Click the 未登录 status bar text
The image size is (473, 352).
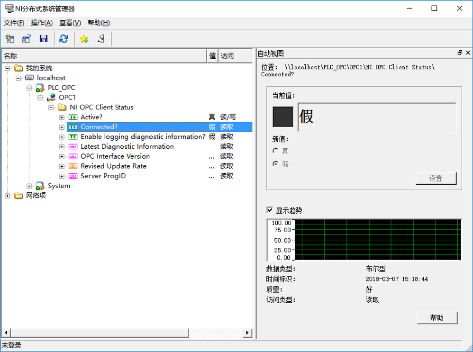point(11,345)
